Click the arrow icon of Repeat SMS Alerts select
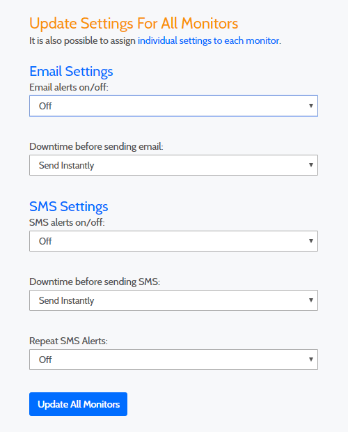Viewport: 348px width, 432px height. point(311,360)
